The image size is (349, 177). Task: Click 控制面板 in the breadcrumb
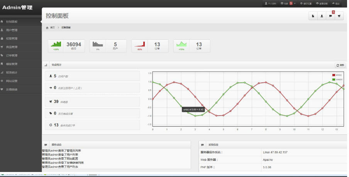click(x=66, y=28)
